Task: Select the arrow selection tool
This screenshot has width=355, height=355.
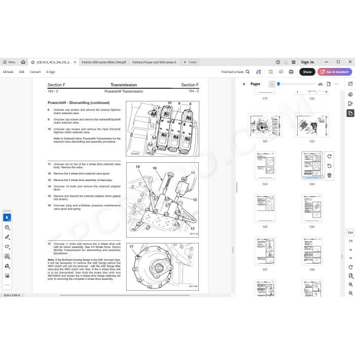Action: pyautogui.click(x=7, y=218)
